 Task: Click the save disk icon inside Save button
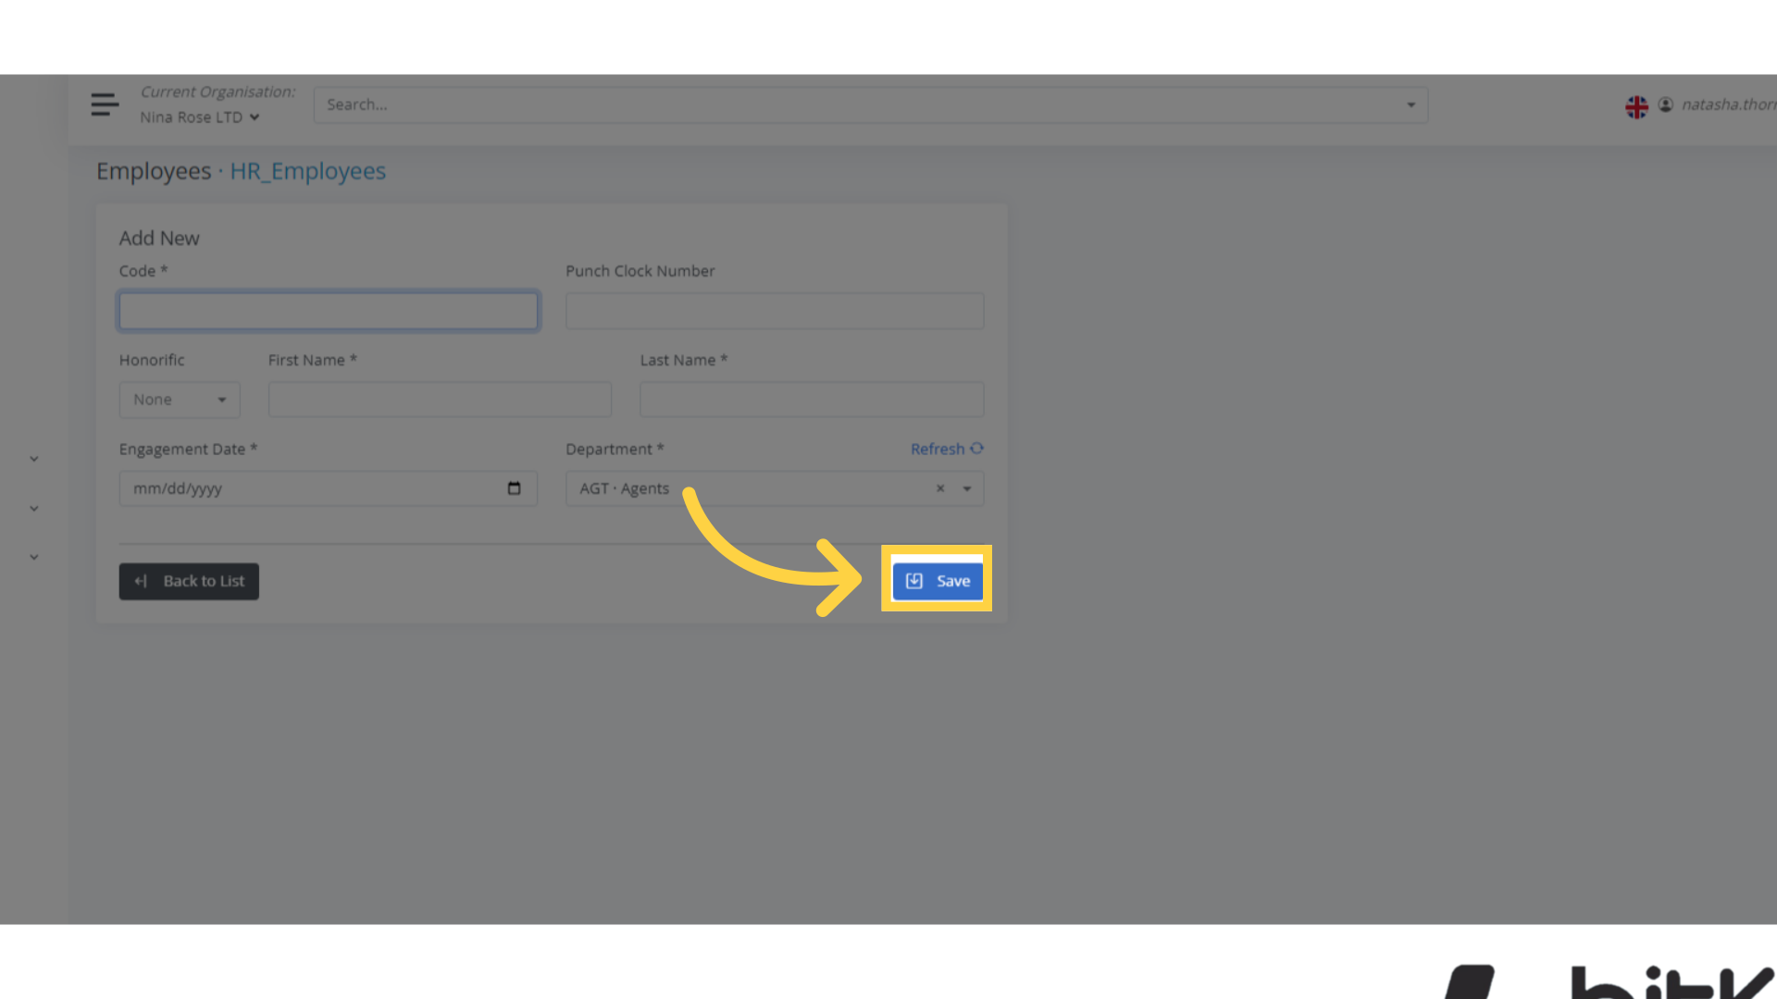click(x=914, y=580)
